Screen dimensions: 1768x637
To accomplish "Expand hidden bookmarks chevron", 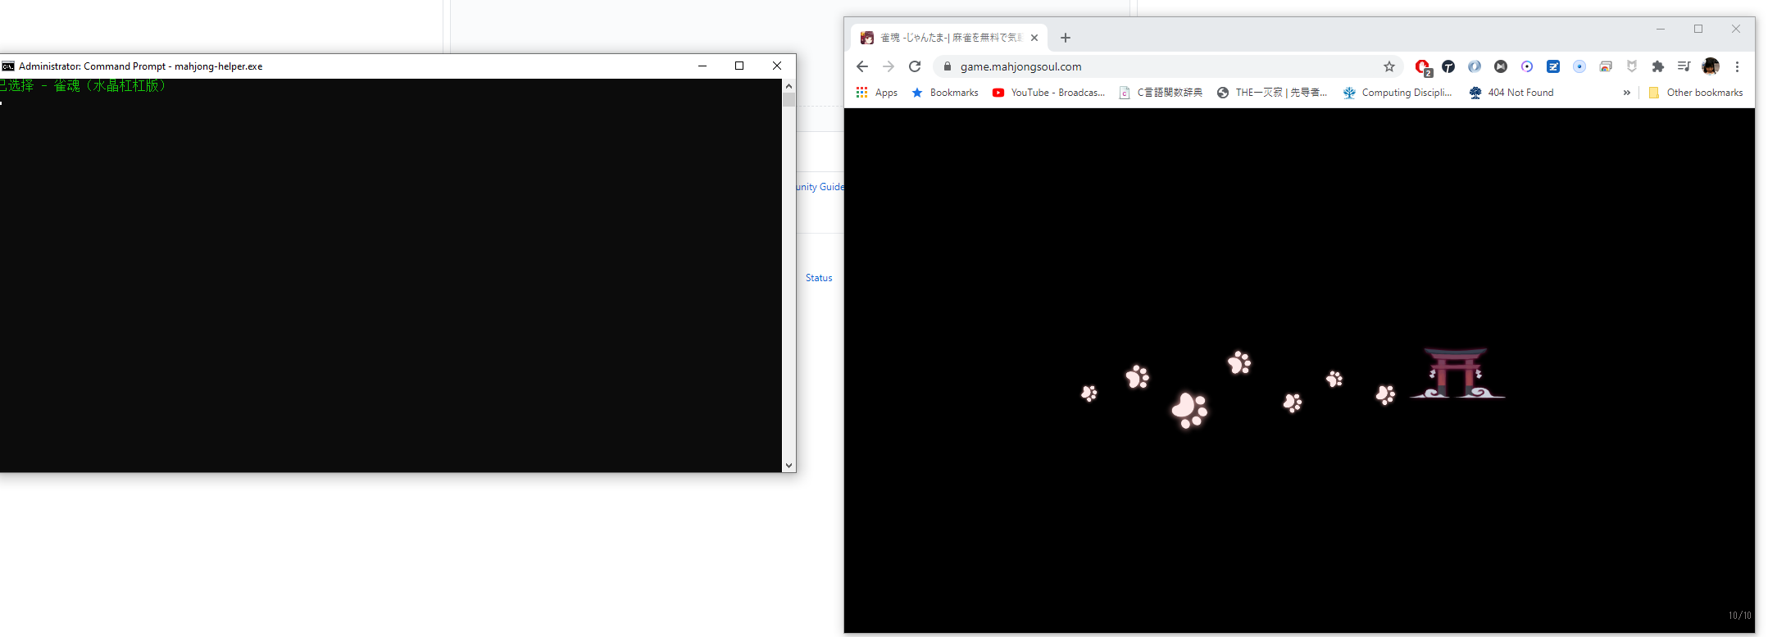I will pyautogui.click(x=1627, y=93).
